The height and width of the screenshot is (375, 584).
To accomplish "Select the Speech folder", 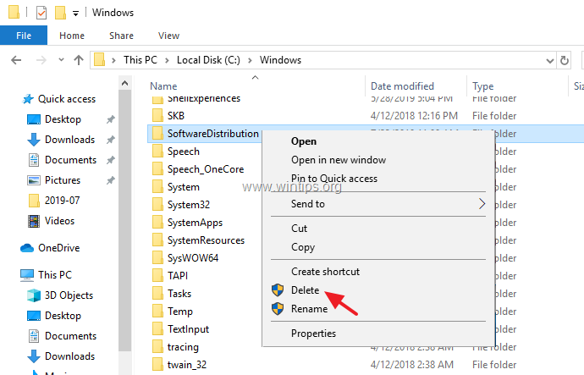I will click(184, 152).
